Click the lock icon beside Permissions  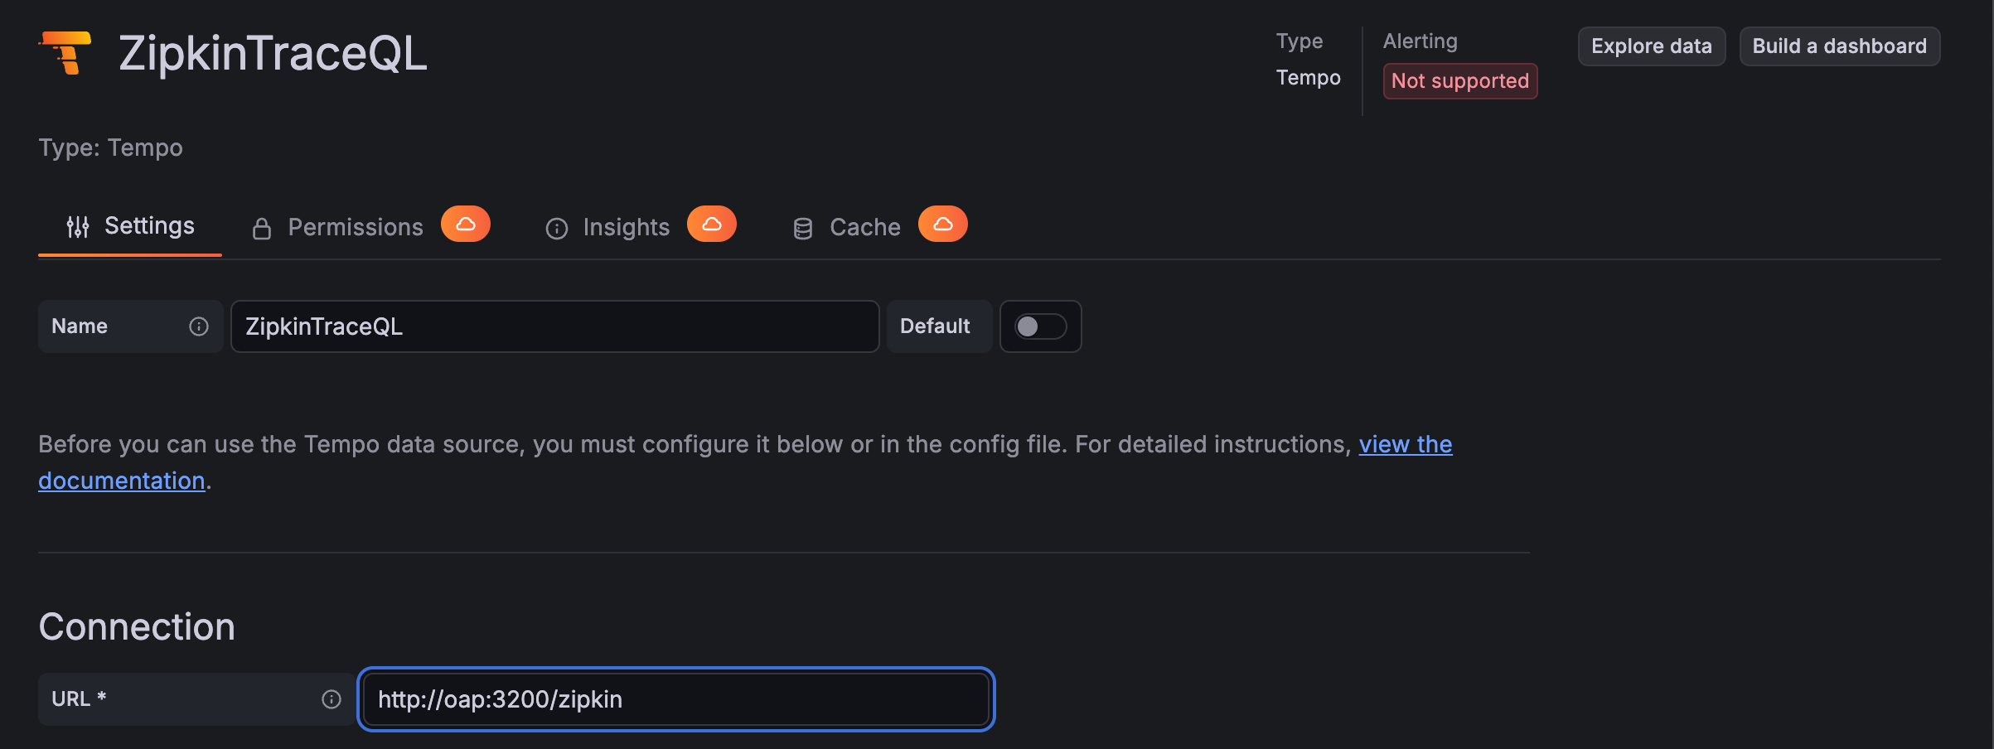(x=263, y=226)
